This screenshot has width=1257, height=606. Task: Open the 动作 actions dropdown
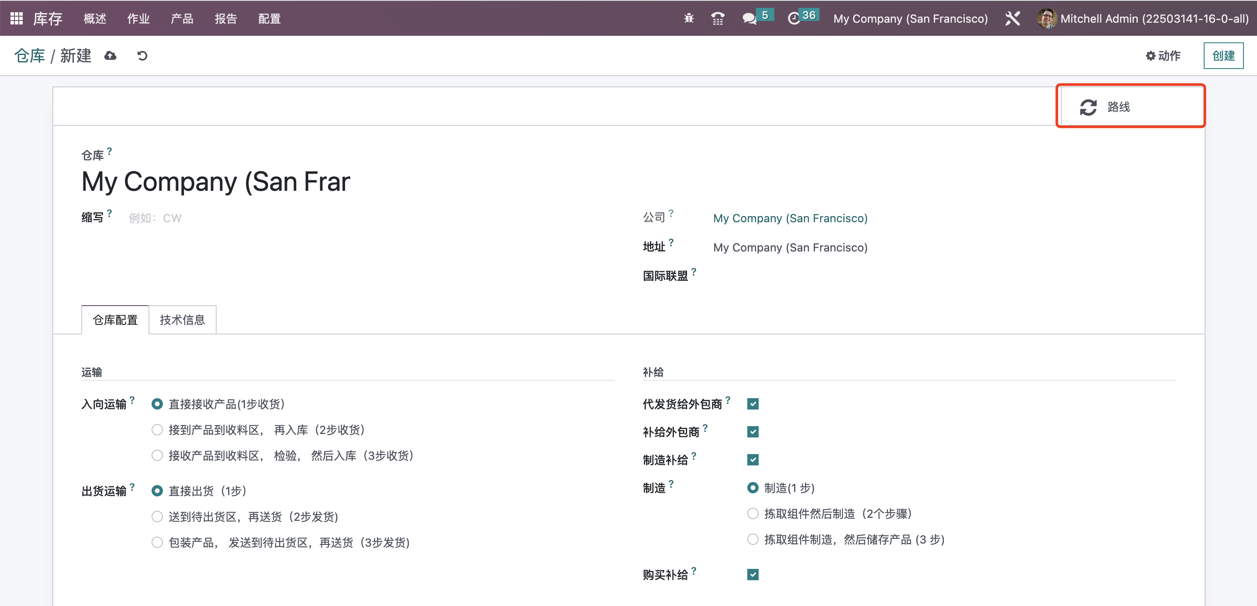click(1163, 55)
